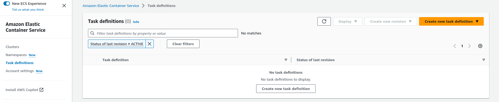Select Task definitions in the sidebar
This screenshot has width=499, height=102.
coord(20,63)
